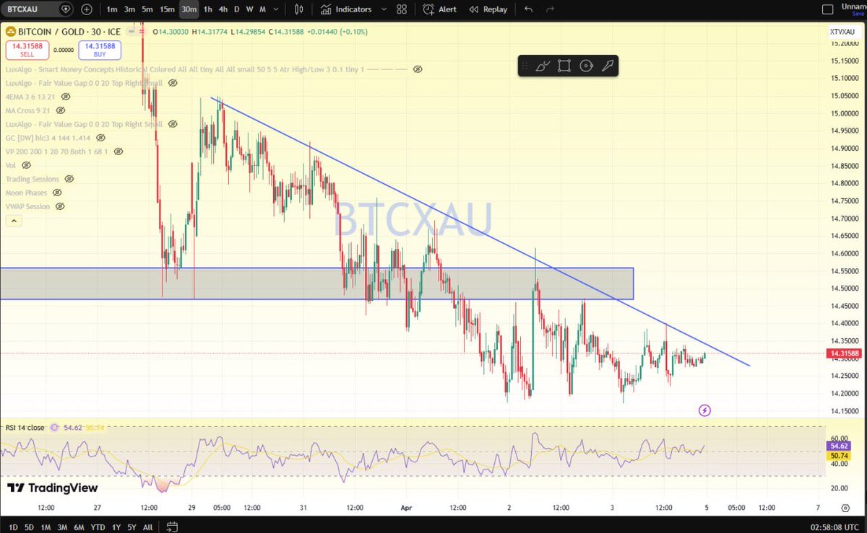Screen dimensions: 867x533
Task: Set date range to 1D
Action: point(13,527)
